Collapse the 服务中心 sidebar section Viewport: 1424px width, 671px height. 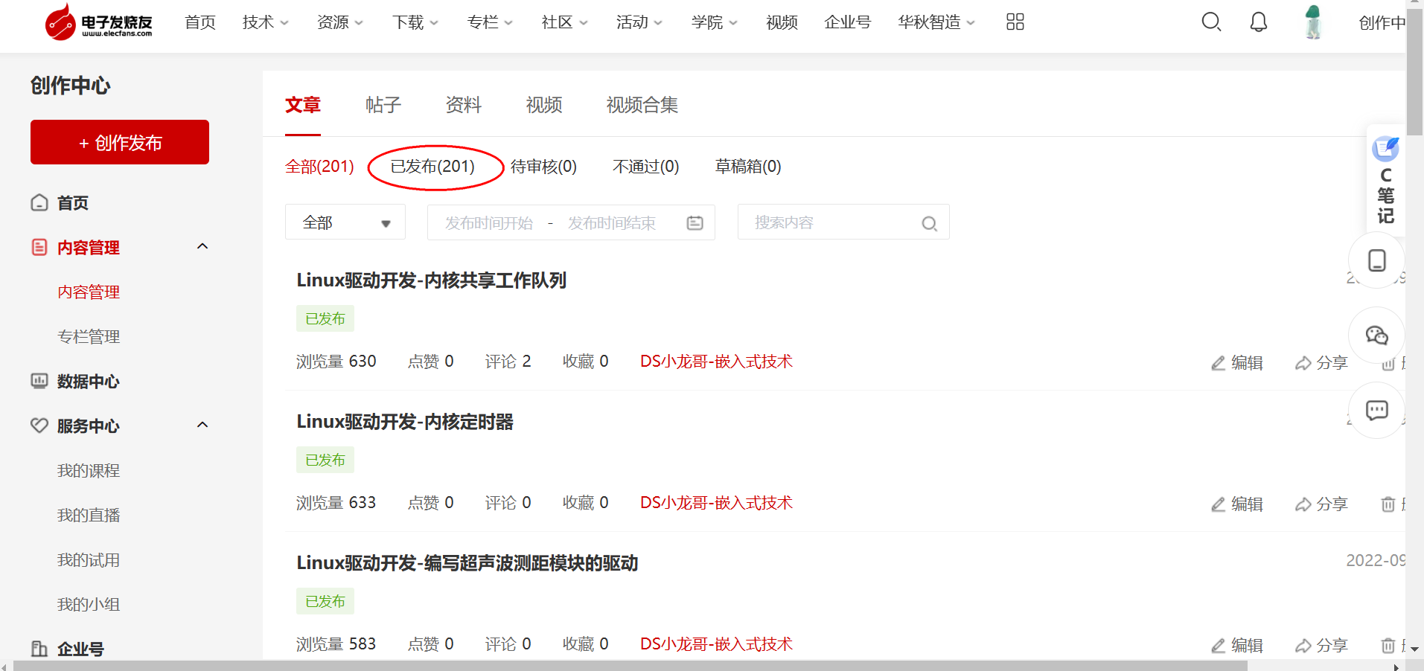202,425
